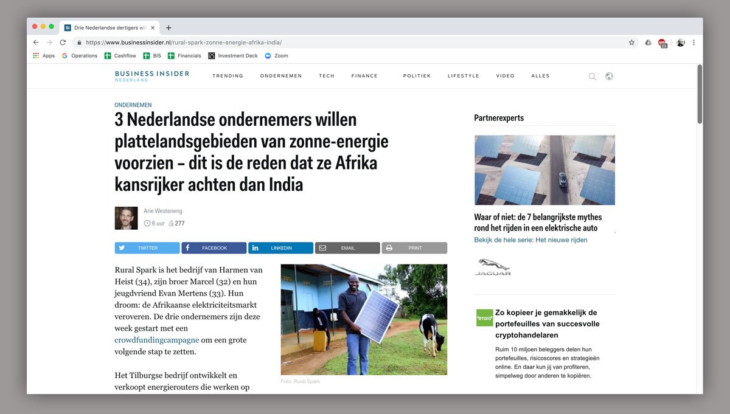Share article via Twitter button
The width and height of the screenshot is (730, 414).
pos(147,248)
